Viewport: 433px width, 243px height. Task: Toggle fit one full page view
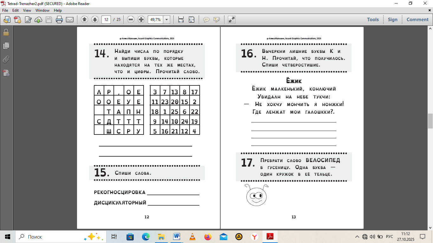point(191,20)
